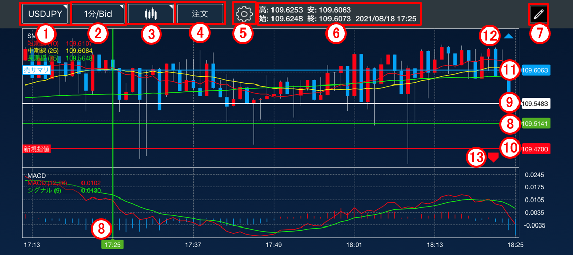Click the blue 109.6063 current price tag
The image size is (573, 255).
[x=535, y=71]
